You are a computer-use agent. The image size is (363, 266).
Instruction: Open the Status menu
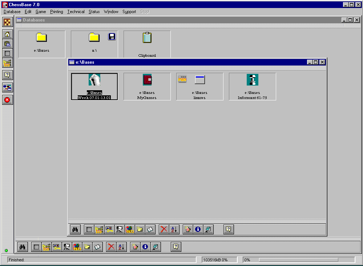pyautogui.click(x=94, y=12)
